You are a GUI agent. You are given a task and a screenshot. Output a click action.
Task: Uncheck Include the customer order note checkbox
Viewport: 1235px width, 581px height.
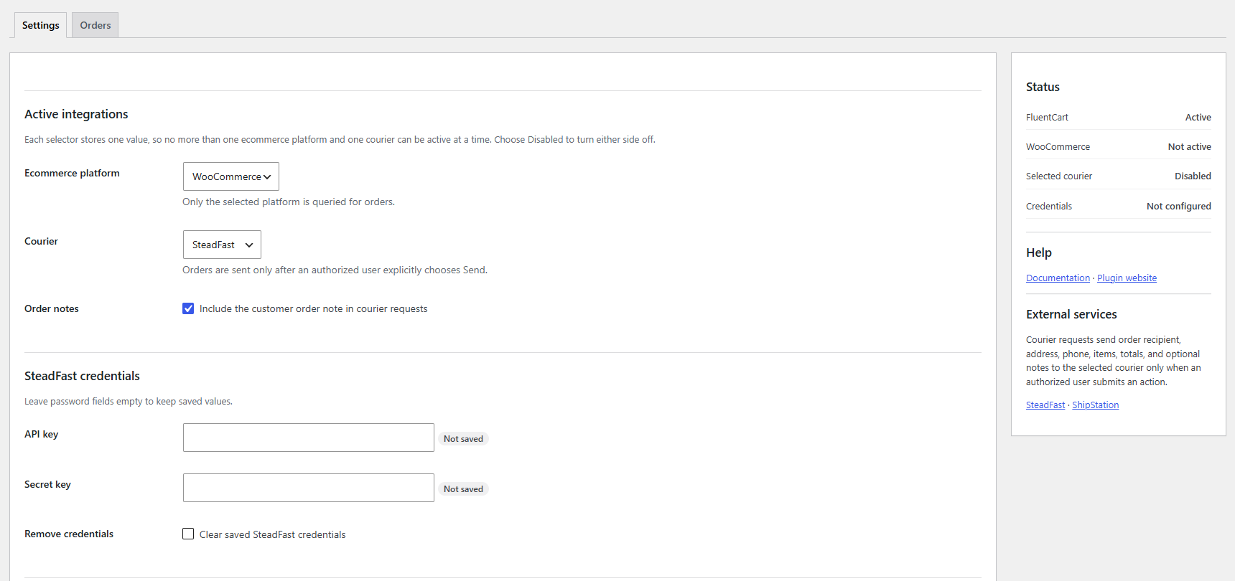[188, 308]
